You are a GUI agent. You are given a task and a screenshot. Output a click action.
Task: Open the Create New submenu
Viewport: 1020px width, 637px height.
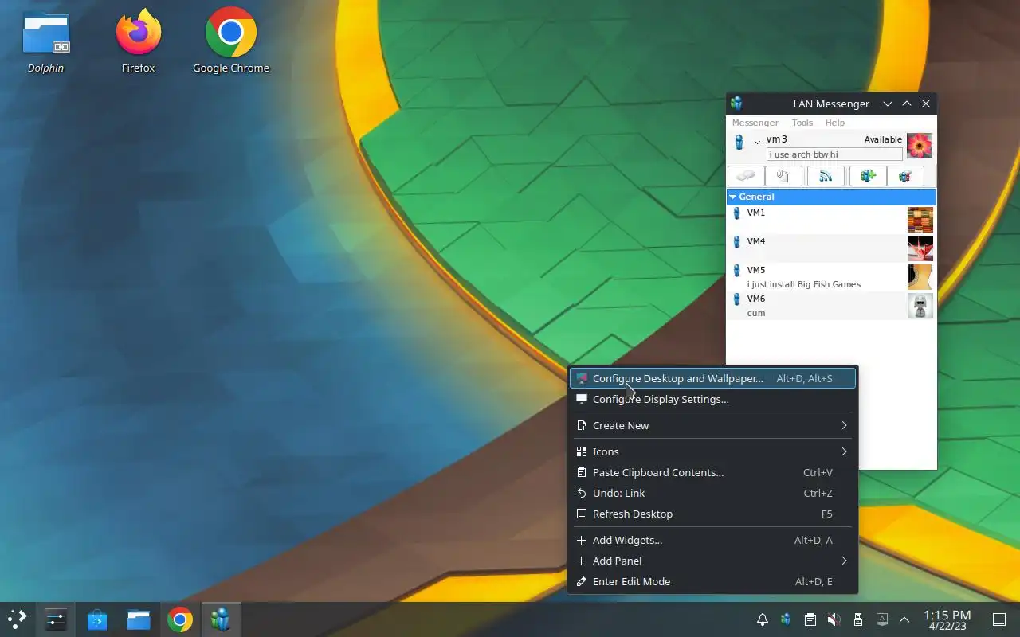click(x=712, y=425)
